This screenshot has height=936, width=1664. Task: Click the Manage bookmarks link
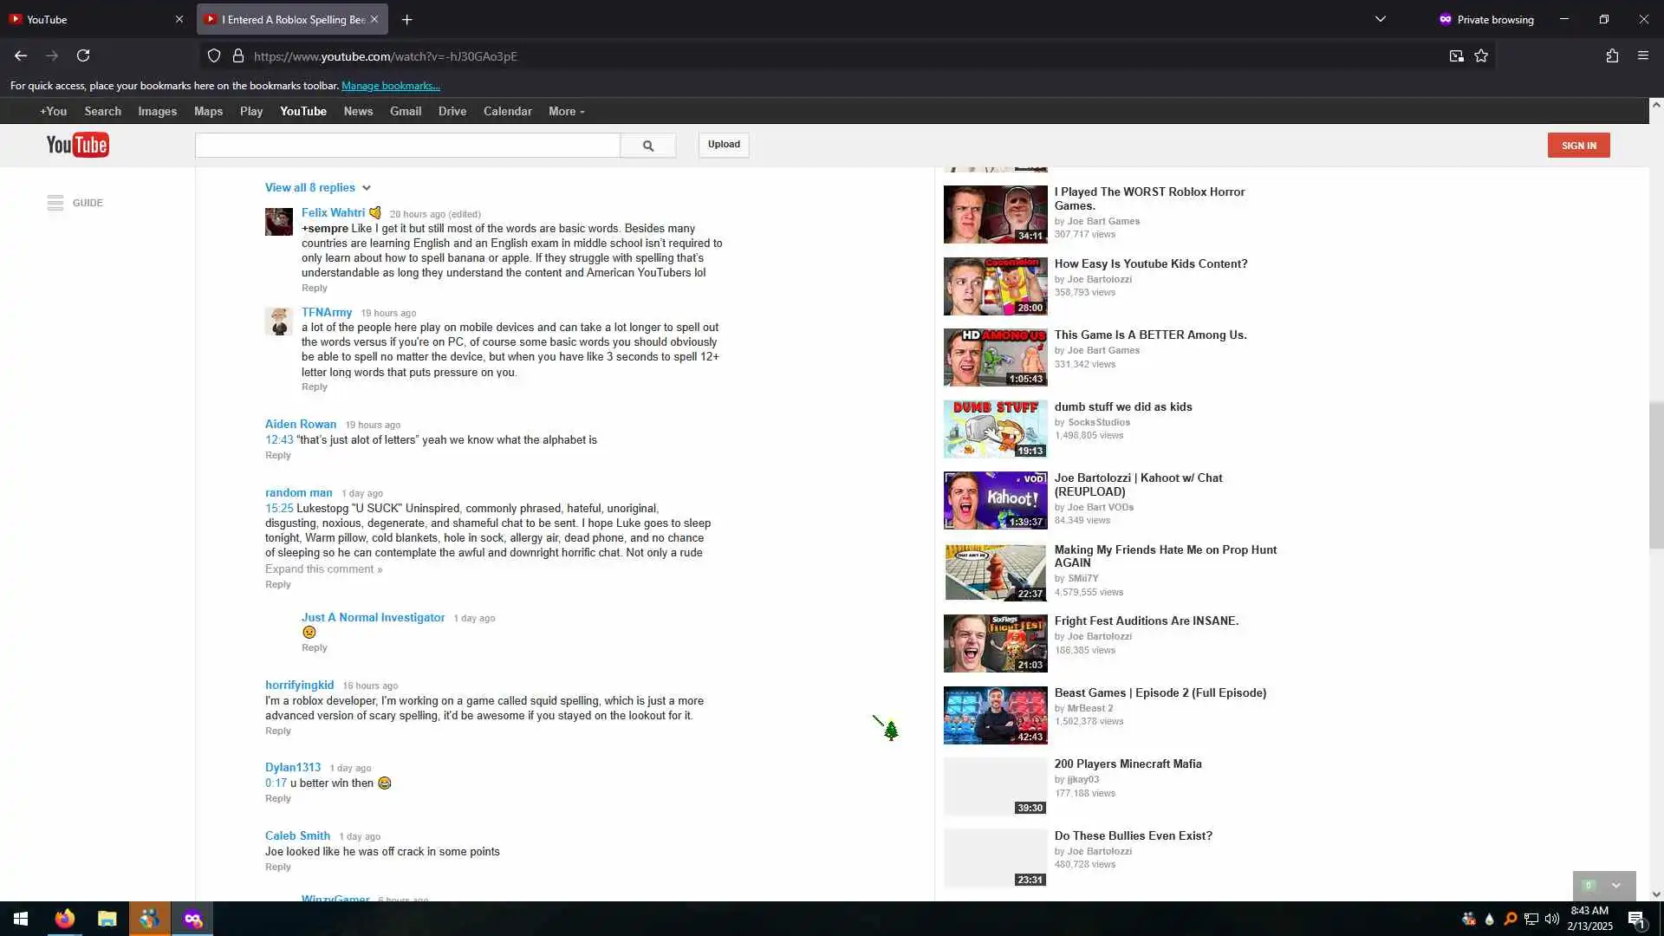390,85
